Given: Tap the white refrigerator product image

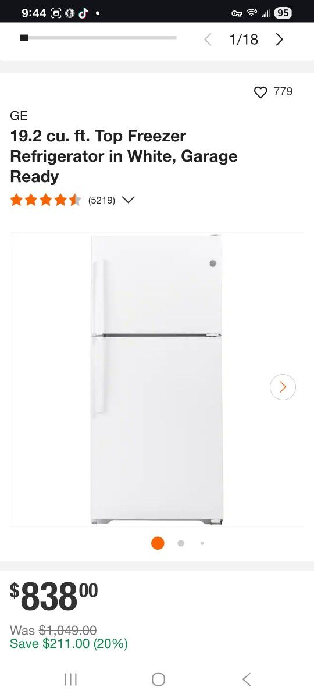Looking at the screenshot, I should tap(156, 379).
